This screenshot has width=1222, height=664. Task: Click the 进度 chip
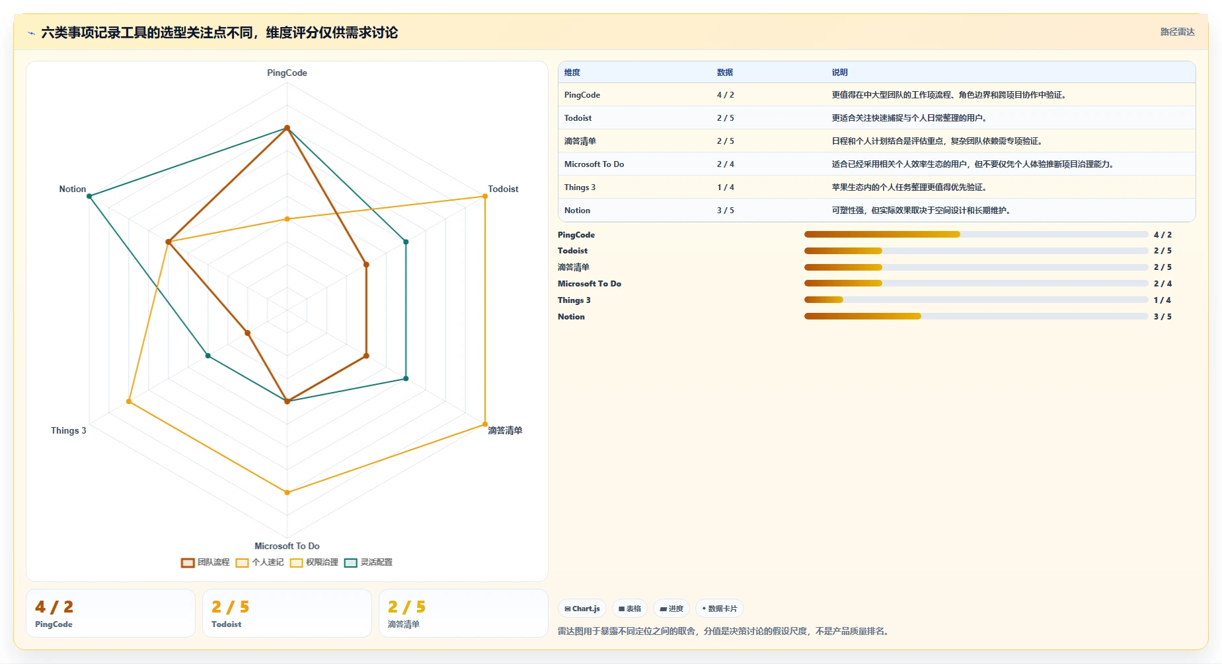point(671,609)
